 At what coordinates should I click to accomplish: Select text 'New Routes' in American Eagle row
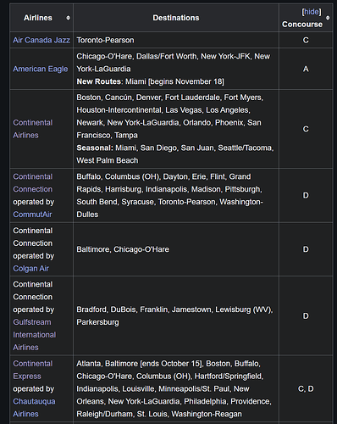point(99,81)
